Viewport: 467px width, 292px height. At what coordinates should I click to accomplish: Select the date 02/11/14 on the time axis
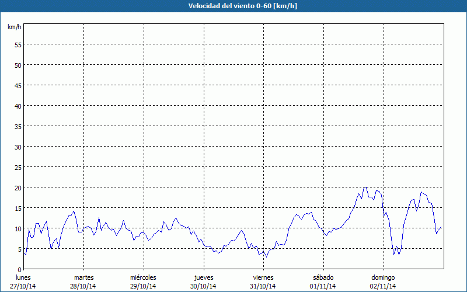pos(383,286)
